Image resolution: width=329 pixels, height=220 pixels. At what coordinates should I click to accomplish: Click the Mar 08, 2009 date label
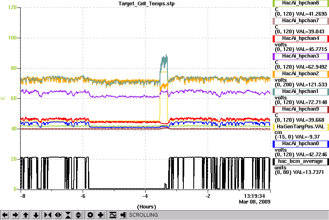point(255,202)
